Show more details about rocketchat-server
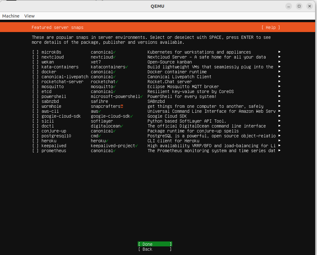Image resolution: width=317 pixels, height=255 pixels. pos(279,82)
